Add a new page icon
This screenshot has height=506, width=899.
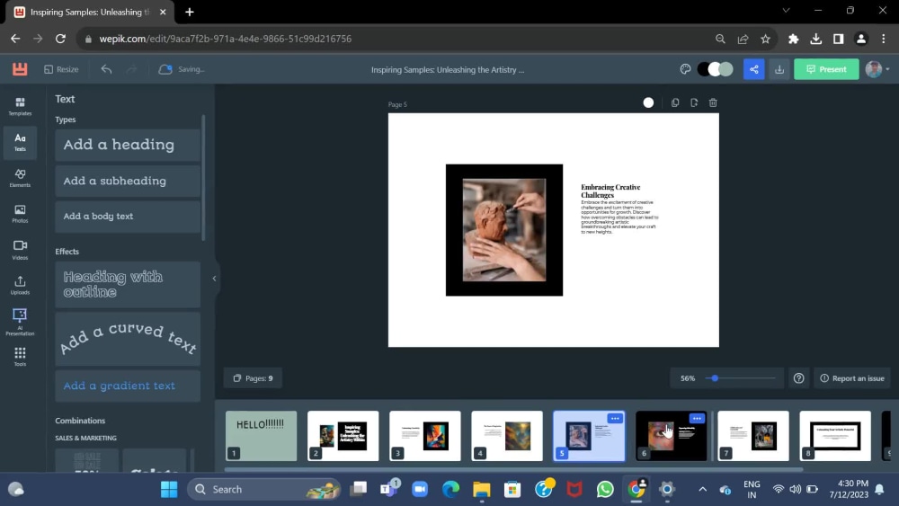[694, 102]
